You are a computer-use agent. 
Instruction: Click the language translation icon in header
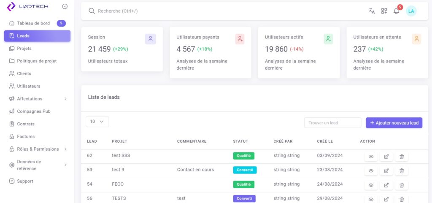(x=372, y=11)
